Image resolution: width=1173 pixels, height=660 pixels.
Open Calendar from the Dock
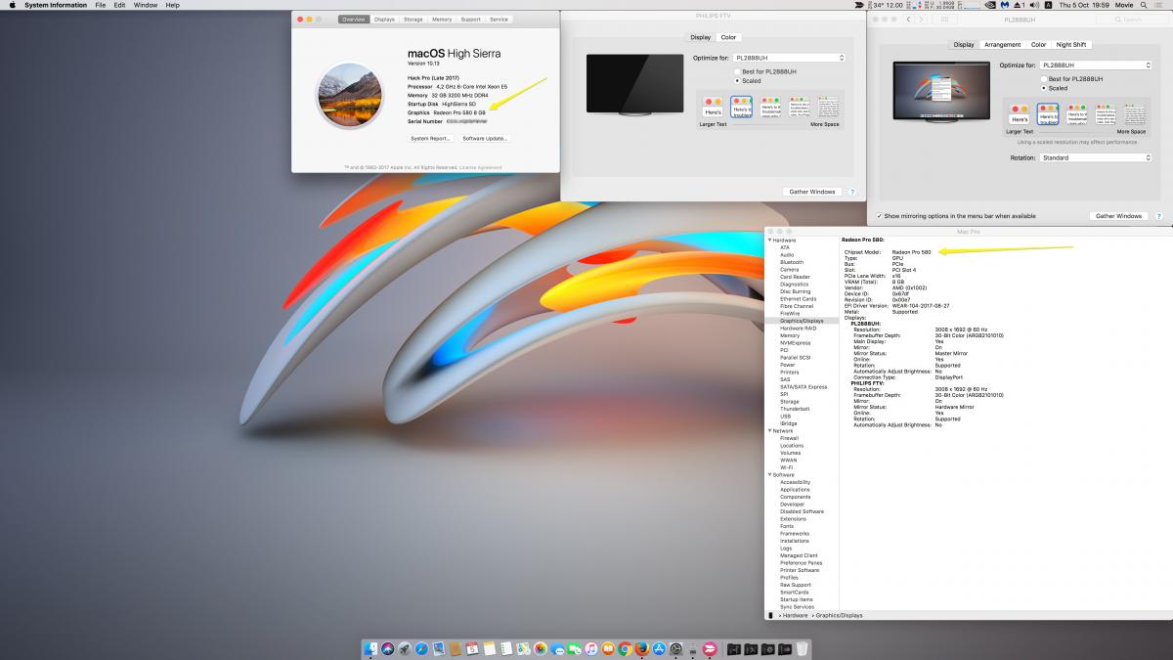[x=472, y=648]
